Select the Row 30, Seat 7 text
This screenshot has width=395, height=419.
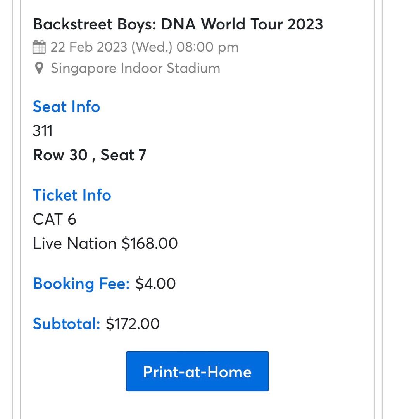click(x=90, y=155)
